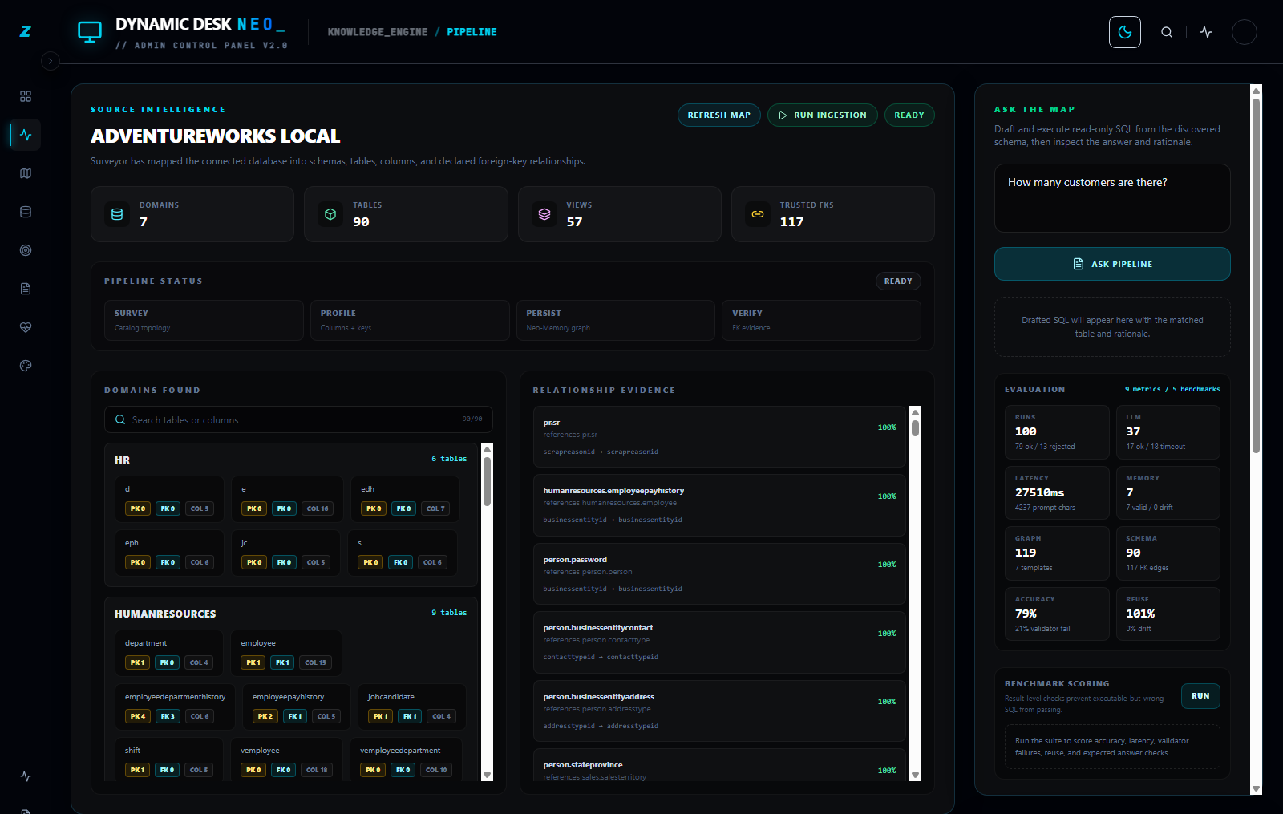
Task: Open the Tables 90 stat card
Action: point(406,214)
